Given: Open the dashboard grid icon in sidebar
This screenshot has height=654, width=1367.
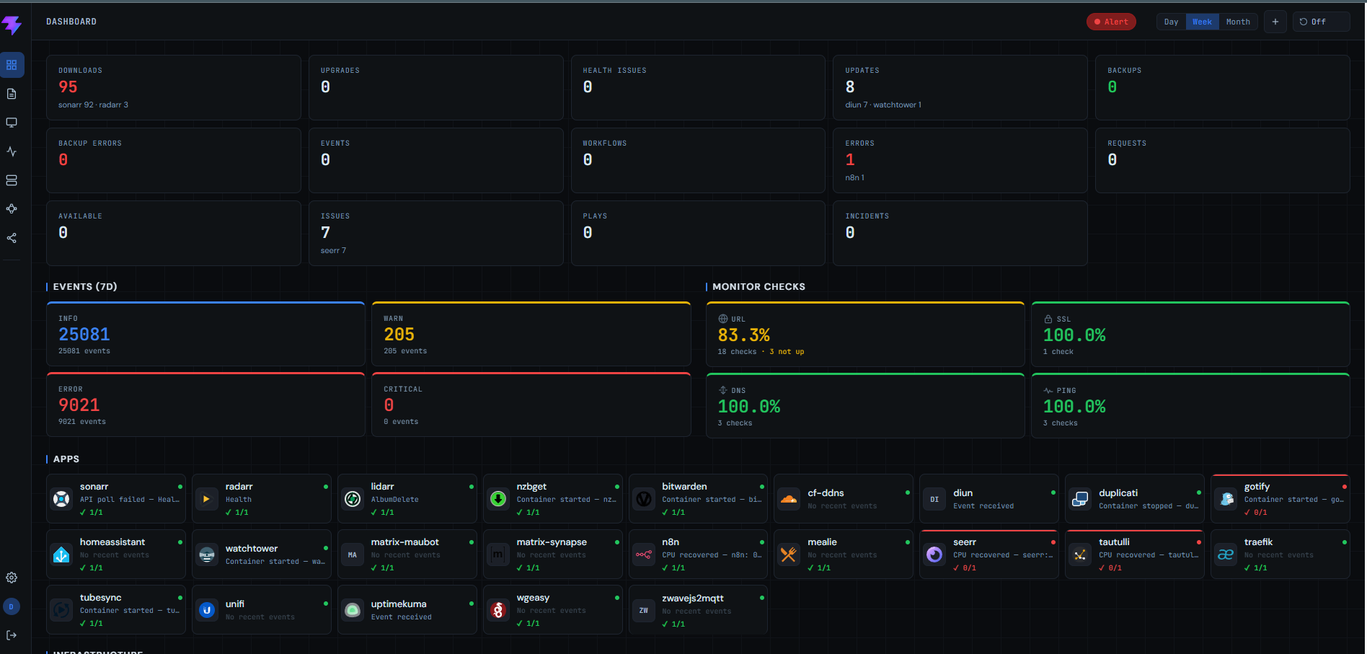Looking at the screenshot, I should (12, 65).
